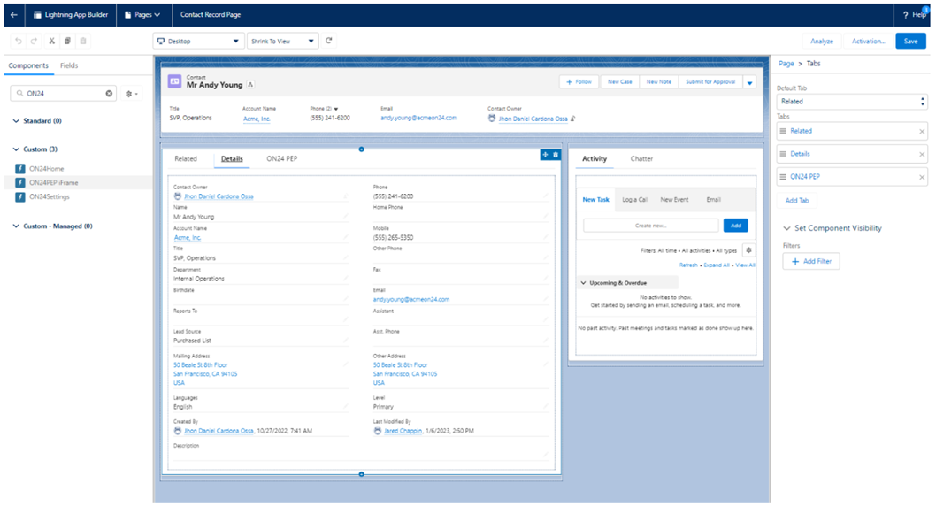Click the Save button
The width and height of the screenshot is (936, 506).
point(911,42)
